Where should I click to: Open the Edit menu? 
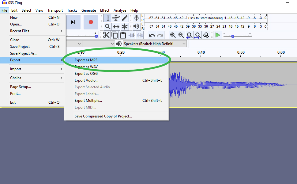(14, 10)
